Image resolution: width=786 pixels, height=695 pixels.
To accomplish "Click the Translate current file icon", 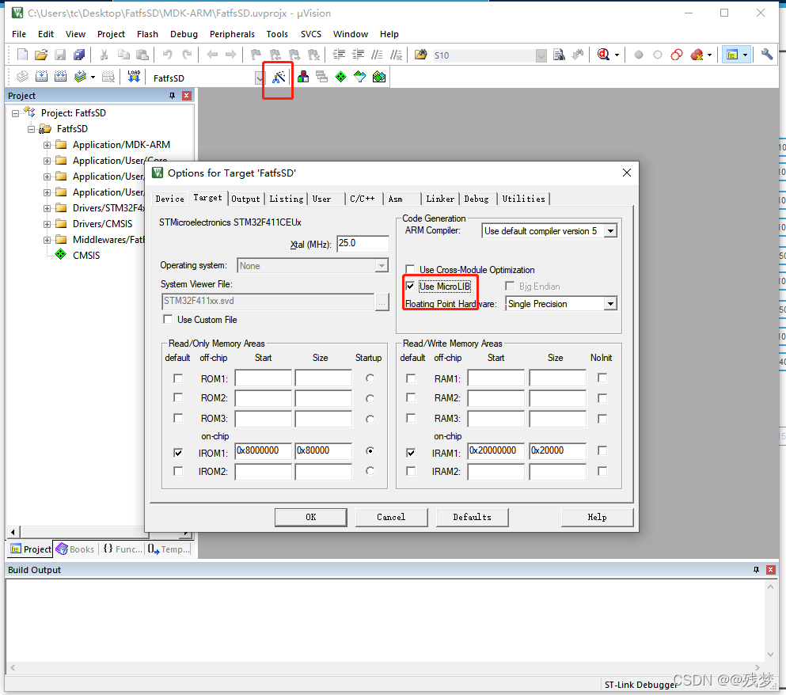I will coord(22,76).
